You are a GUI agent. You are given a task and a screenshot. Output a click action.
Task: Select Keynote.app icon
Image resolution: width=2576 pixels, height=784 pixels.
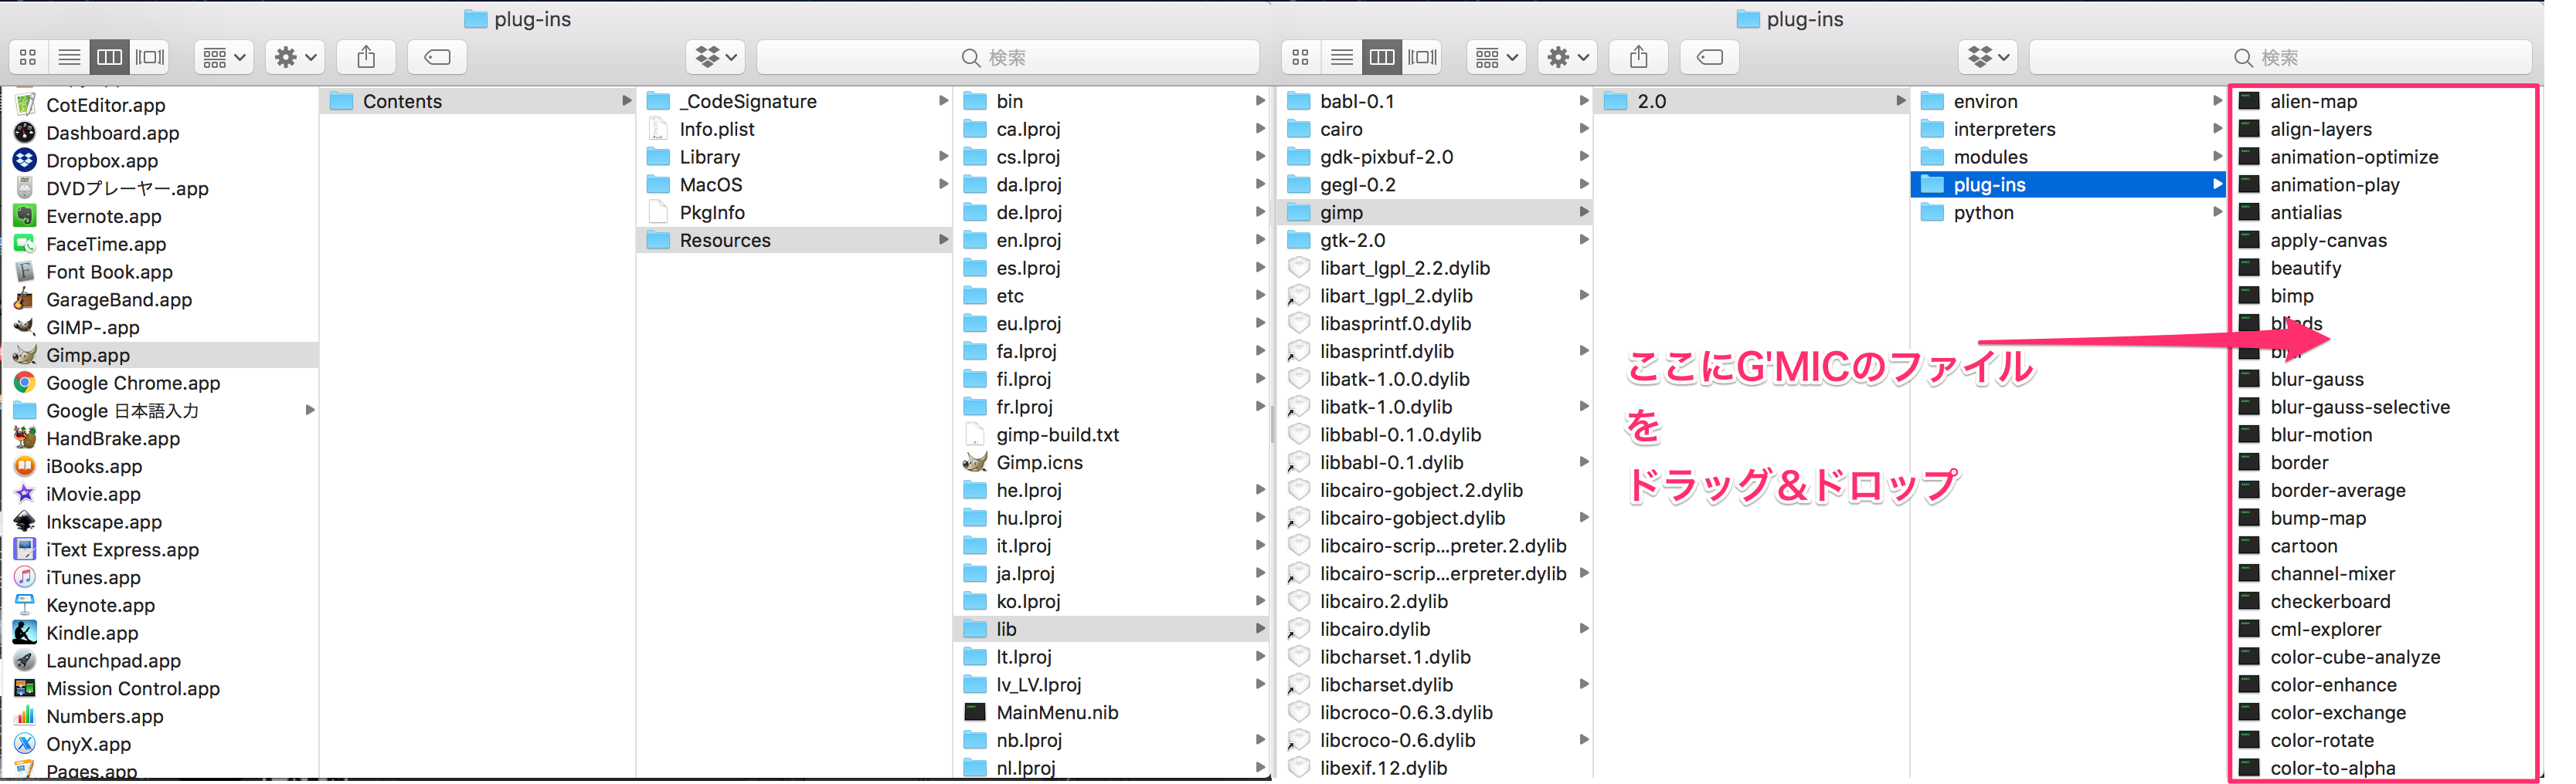[x=25, y=604]
